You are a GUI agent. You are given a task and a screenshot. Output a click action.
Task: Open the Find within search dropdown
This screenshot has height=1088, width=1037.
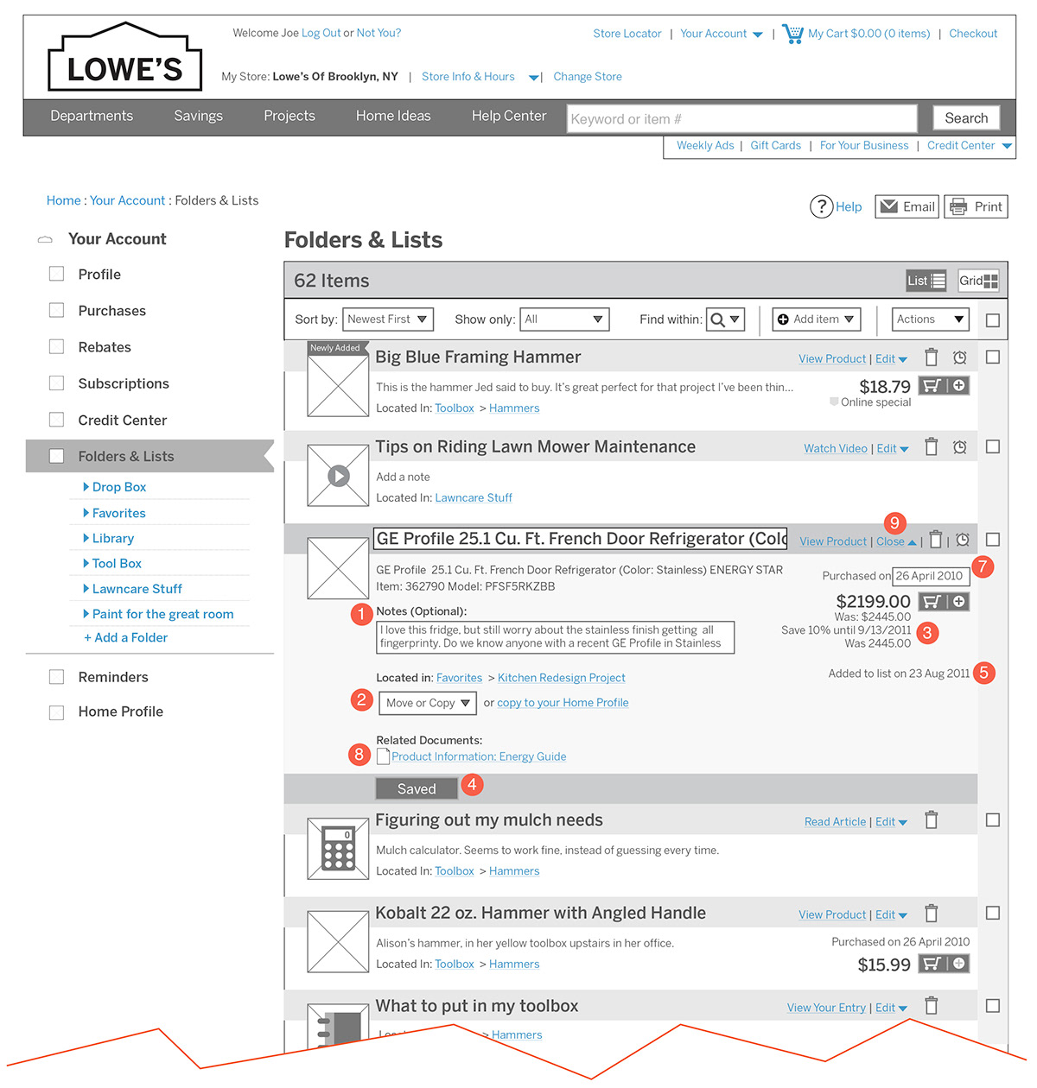pos(725,319)
